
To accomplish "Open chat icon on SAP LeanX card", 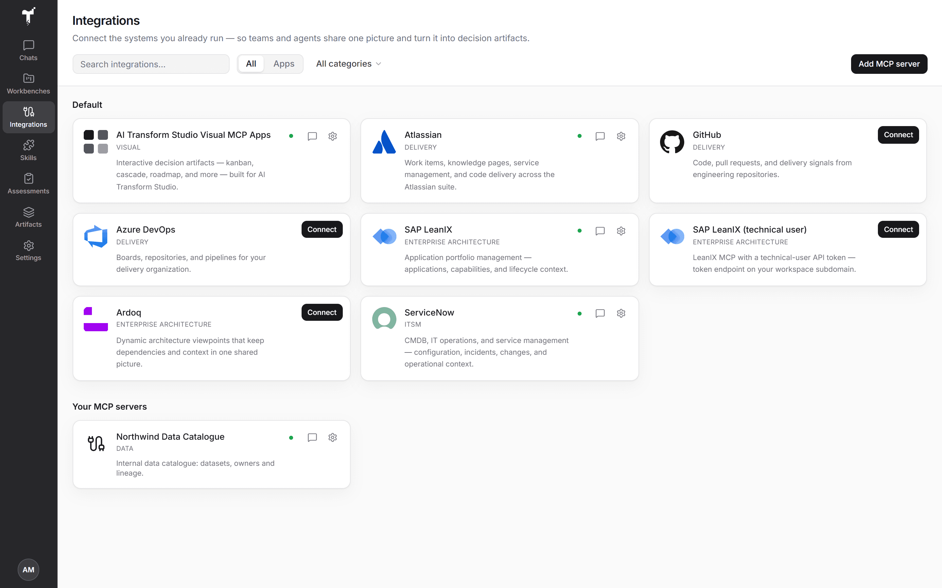I will 600,231.
